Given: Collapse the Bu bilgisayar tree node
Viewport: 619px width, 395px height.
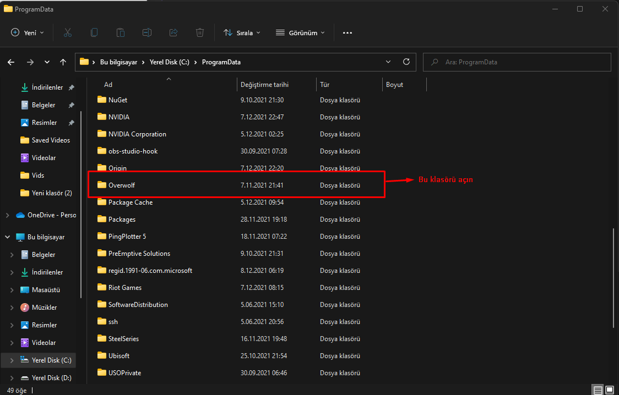Looking at the screenshot, I should (x=8, y=237).
